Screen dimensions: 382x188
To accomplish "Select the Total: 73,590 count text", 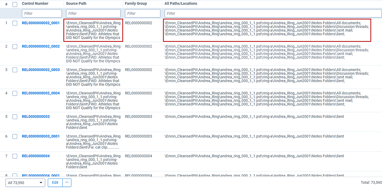I will click(371, 182).
